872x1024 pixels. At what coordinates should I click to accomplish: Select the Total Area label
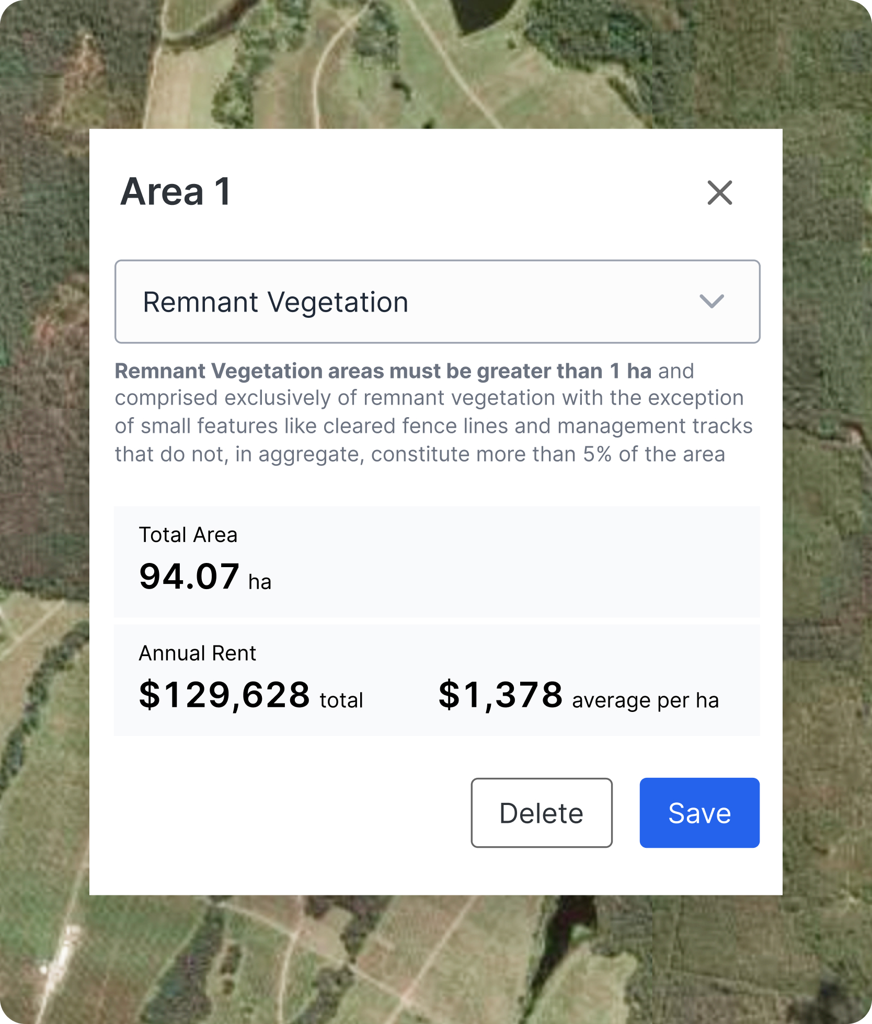[x=188, y=535]
